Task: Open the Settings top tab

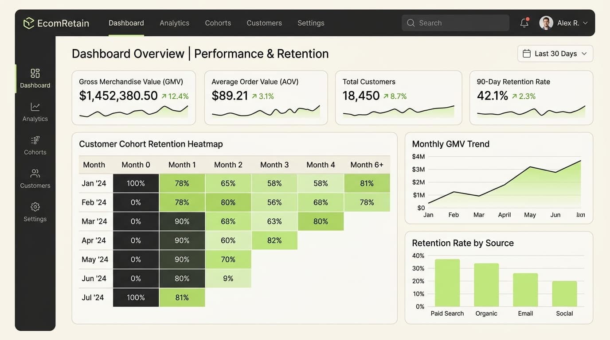Action: click(x=311, y=23)
